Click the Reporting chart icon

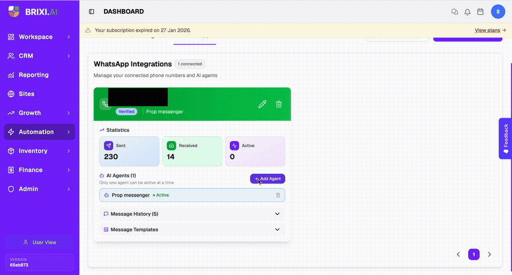pos(11,75)
